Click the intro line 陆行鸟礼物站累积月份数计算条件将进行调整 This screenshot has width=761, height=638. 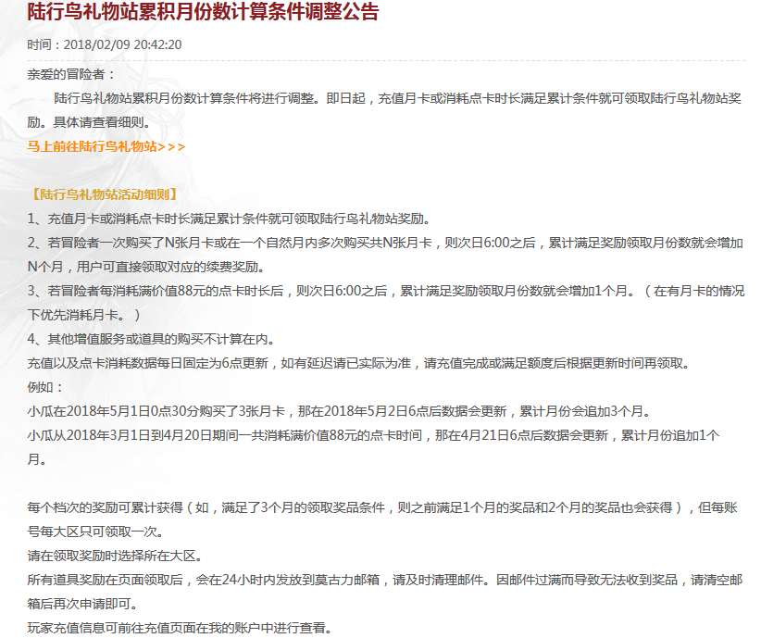(x=397, y=98)
